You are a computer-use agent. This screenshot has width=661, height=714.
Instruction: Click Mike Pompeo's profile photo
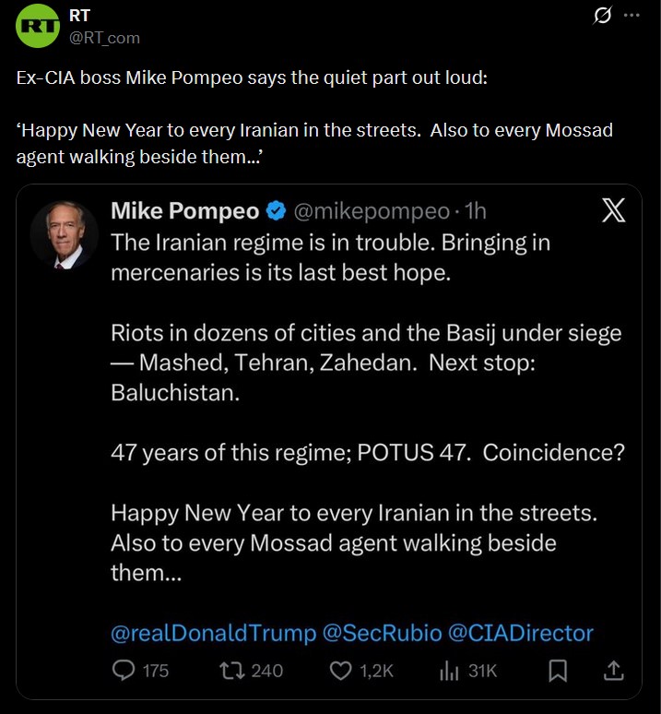point(65,235)
